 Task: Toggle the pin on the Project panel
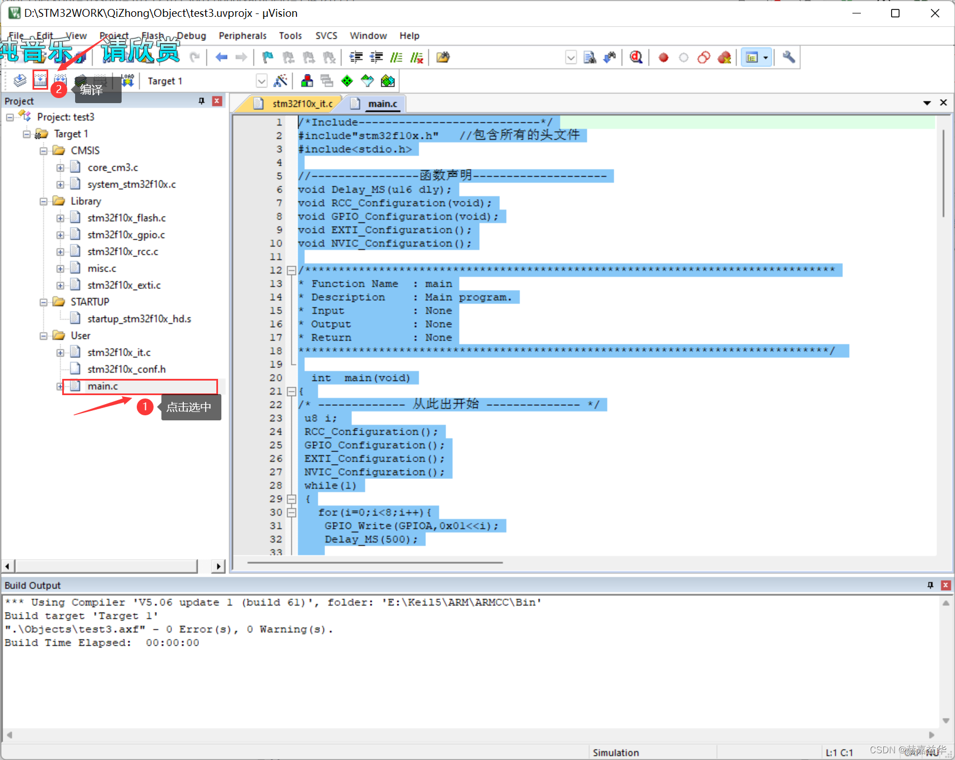click(x=201, y=101)
